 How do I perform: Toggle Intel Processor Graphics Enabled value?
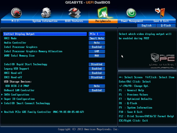pos(97,47)
